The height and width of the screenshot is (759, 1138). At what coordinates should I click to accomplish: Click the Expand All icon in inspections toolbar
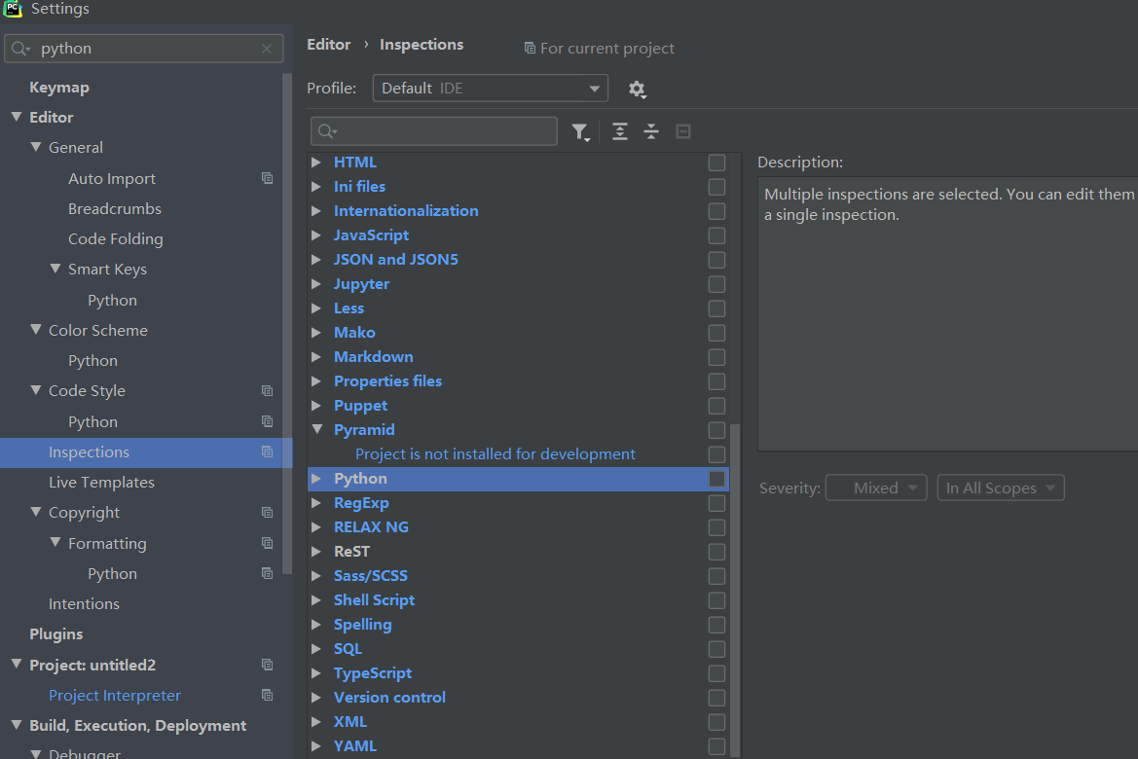[620, 131]
